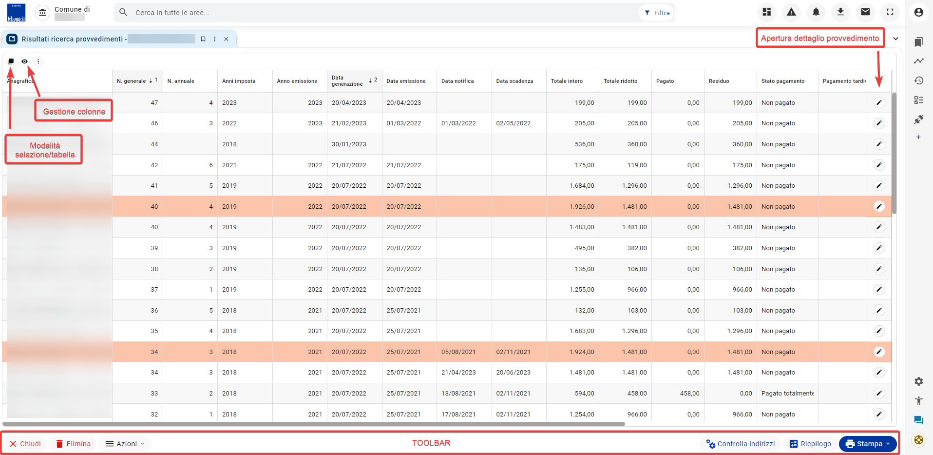Sort by Data generazione column

(x=354, y=81)
